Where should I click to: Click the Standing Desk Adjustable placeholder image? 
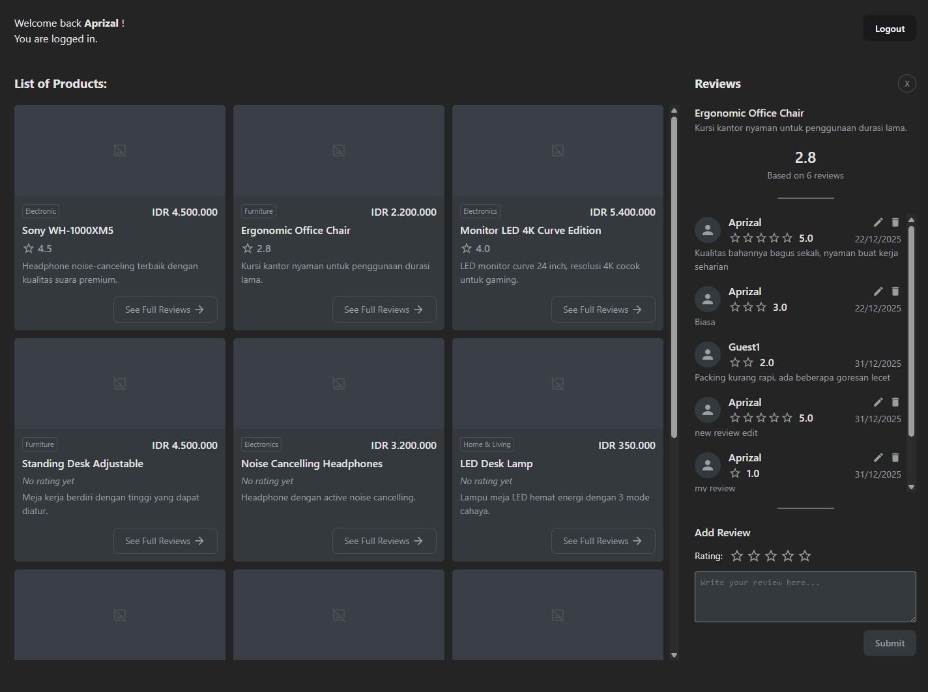click(x=120, y=384)
